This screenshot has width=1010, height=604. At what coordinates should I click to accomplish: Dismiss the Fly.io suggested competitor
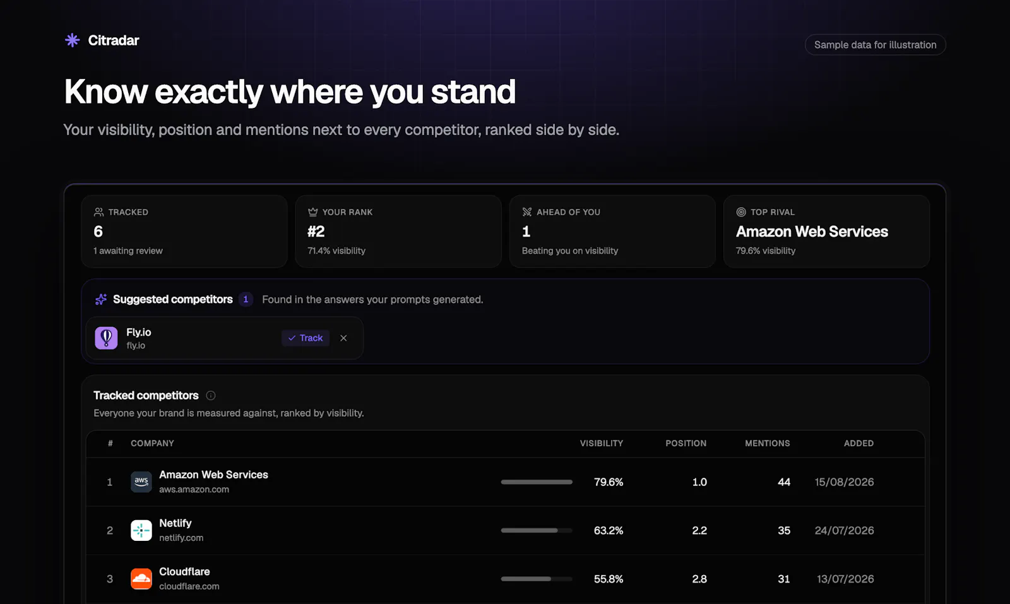pos(343,338)
